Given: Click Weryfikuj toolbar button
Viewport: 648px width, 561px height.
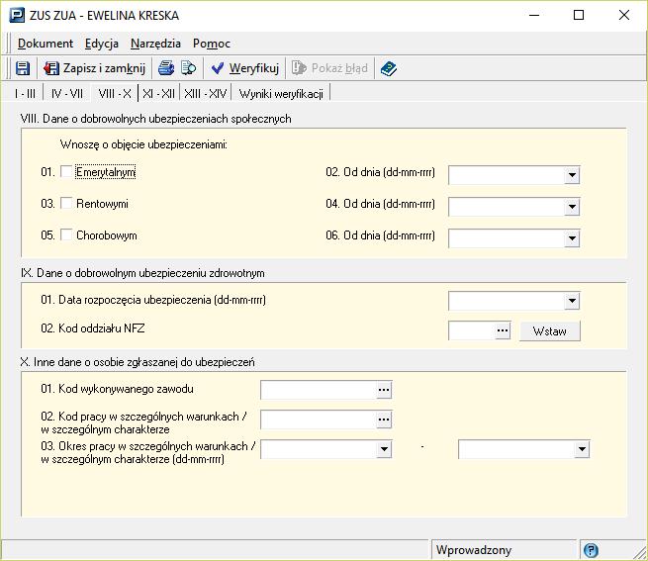Looking at the screenshot, I should [245, 68].
